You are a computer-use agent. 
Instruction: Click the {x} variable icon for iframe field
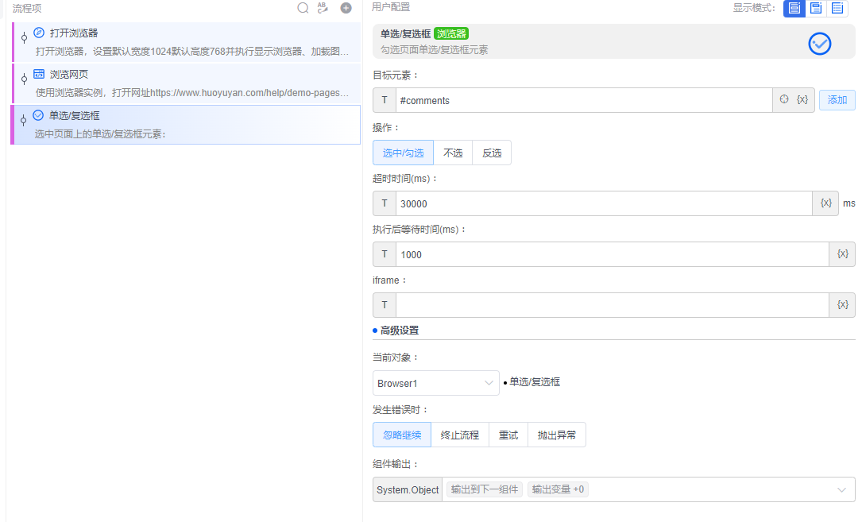842,305
